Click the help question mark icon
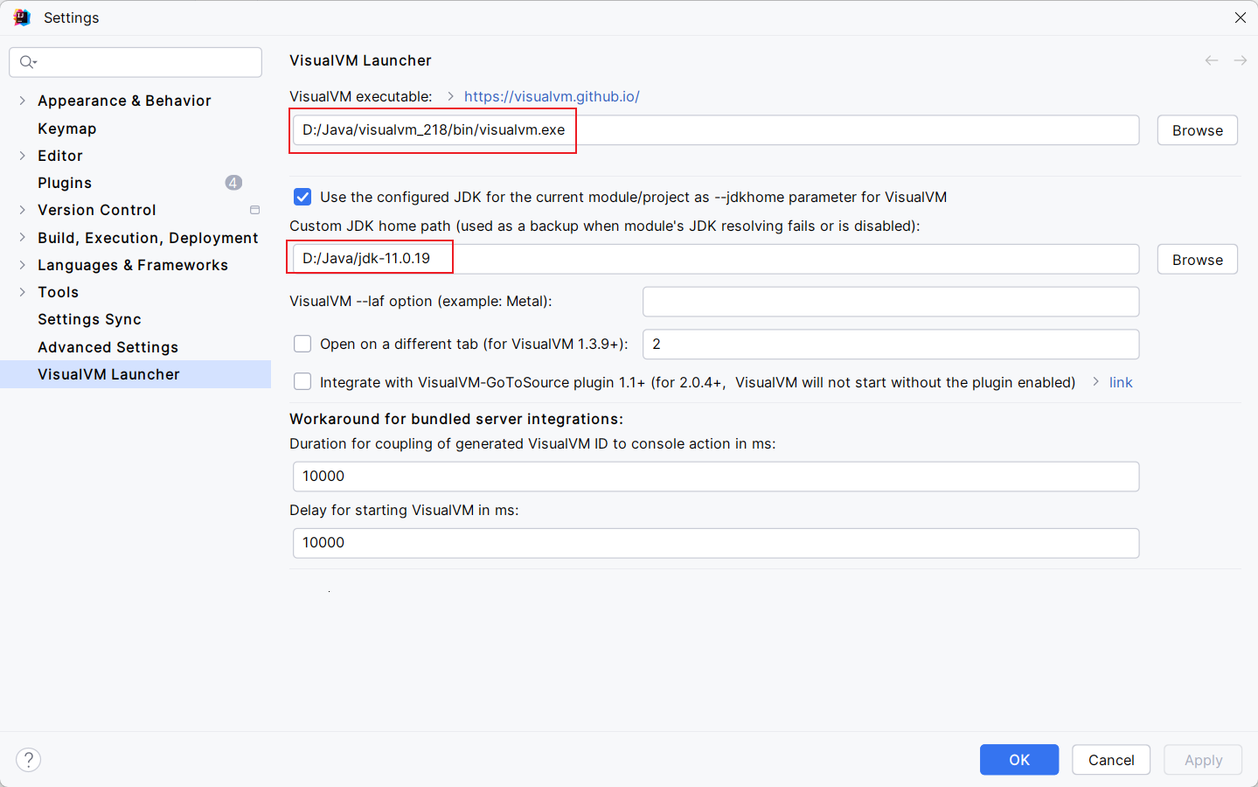This screenshot has height=787, width=1258. [x=28, y=760]
